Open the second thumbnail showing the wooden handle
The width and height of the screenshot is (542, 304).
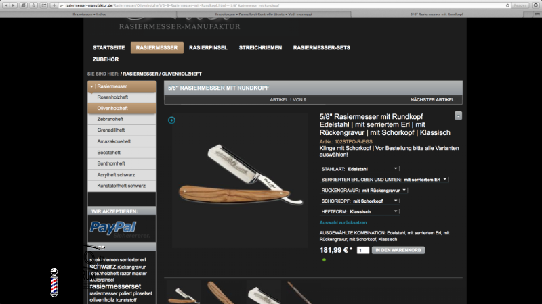(x=224, y=293)
